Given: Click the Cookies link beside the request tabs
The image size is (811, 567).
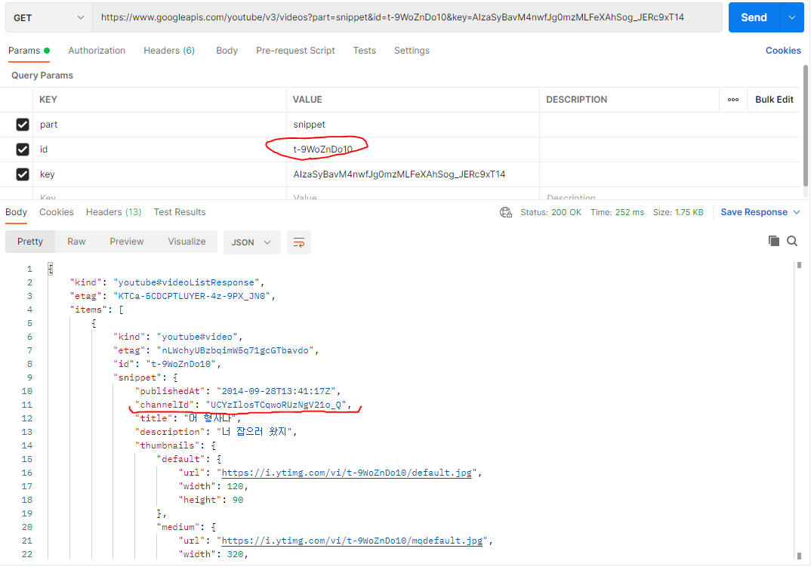Looking at the screenshot, I should tap(783, 50).
